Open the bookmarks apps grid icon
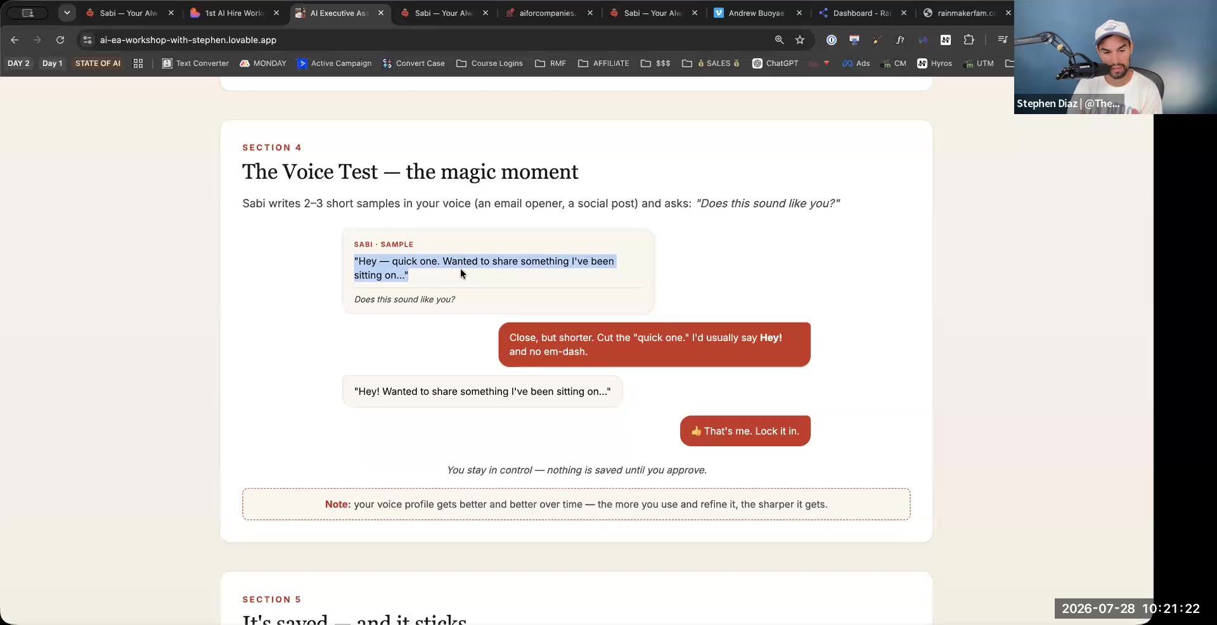 (x=138, y=63)
